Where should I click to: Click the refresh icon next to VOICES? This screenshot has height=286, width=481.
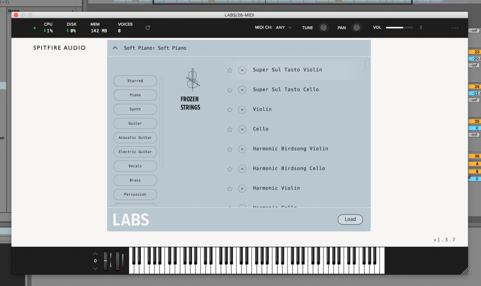point(148,28)
